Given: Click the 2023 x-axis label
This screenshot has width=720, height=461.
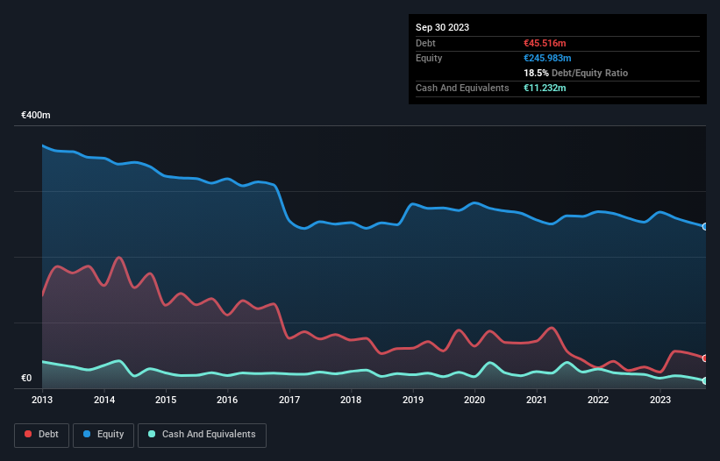Looking at the screenshot, I should (x=659, y=400).
